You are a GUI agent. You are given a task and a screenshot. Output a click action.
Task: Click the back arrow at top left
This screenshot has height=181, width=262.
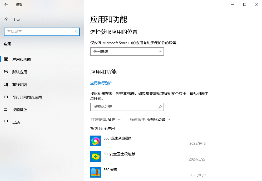6,4
